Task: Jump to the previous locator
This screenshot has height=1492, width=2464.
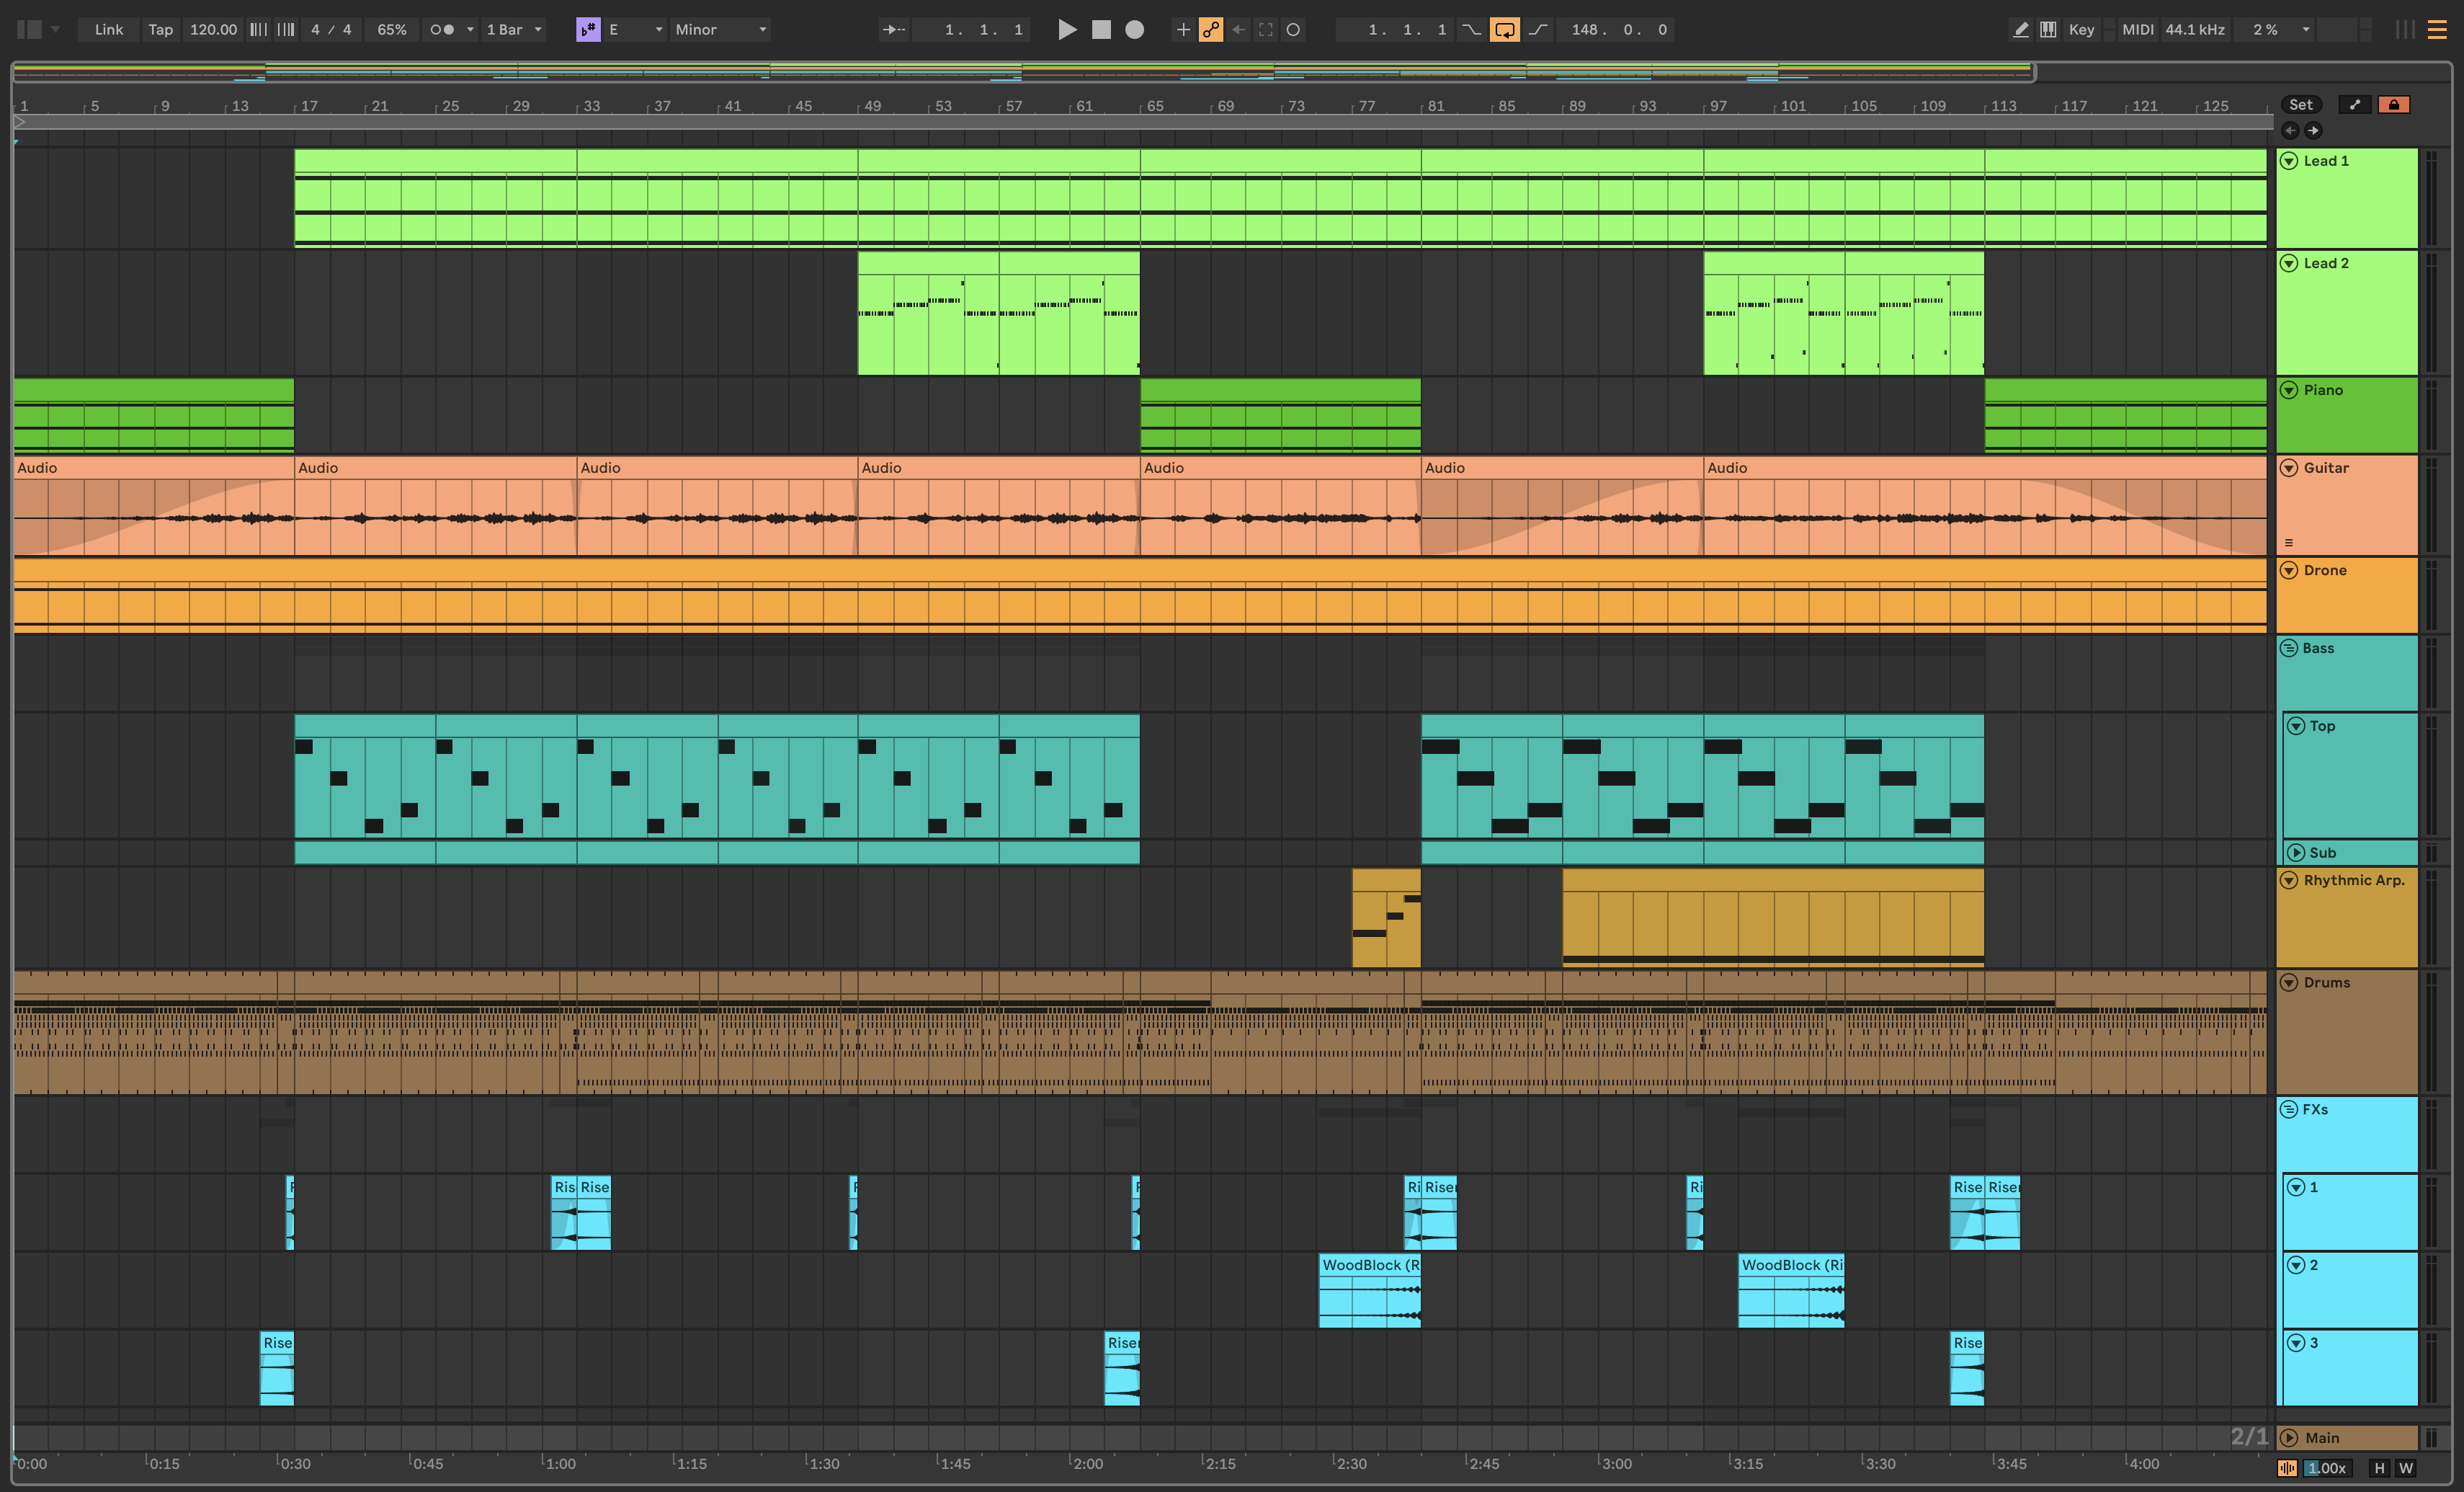Action: (2290, 130)
